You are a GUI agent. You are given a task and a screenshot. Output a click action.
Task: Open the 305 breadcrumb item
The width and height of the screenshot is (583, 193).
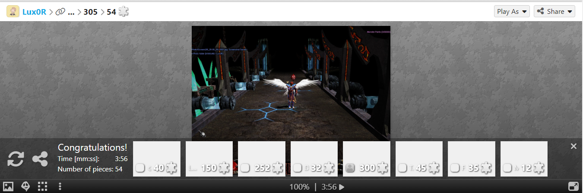pyautogui.click(x=91, y=12)
